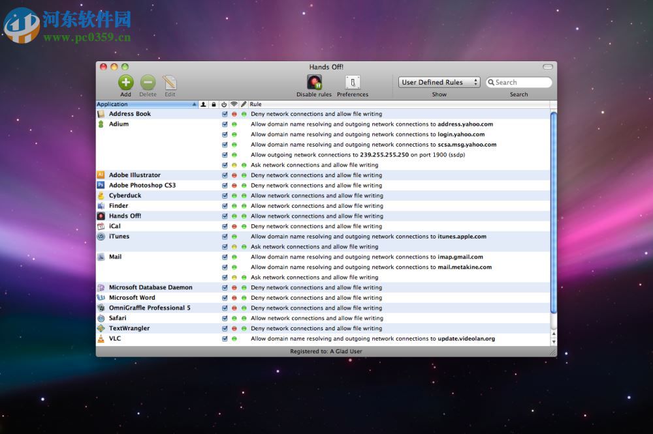653x434 pixels.
Task: Click the Add button to create a rule
Action: (x=125, y=82)
